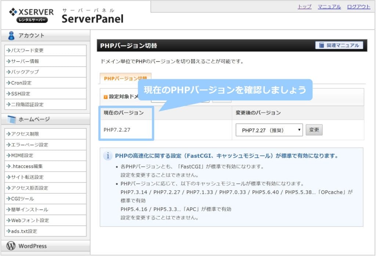Click the 現在のバージョン column header
This screenshot has height=256, width=376.
123,113
